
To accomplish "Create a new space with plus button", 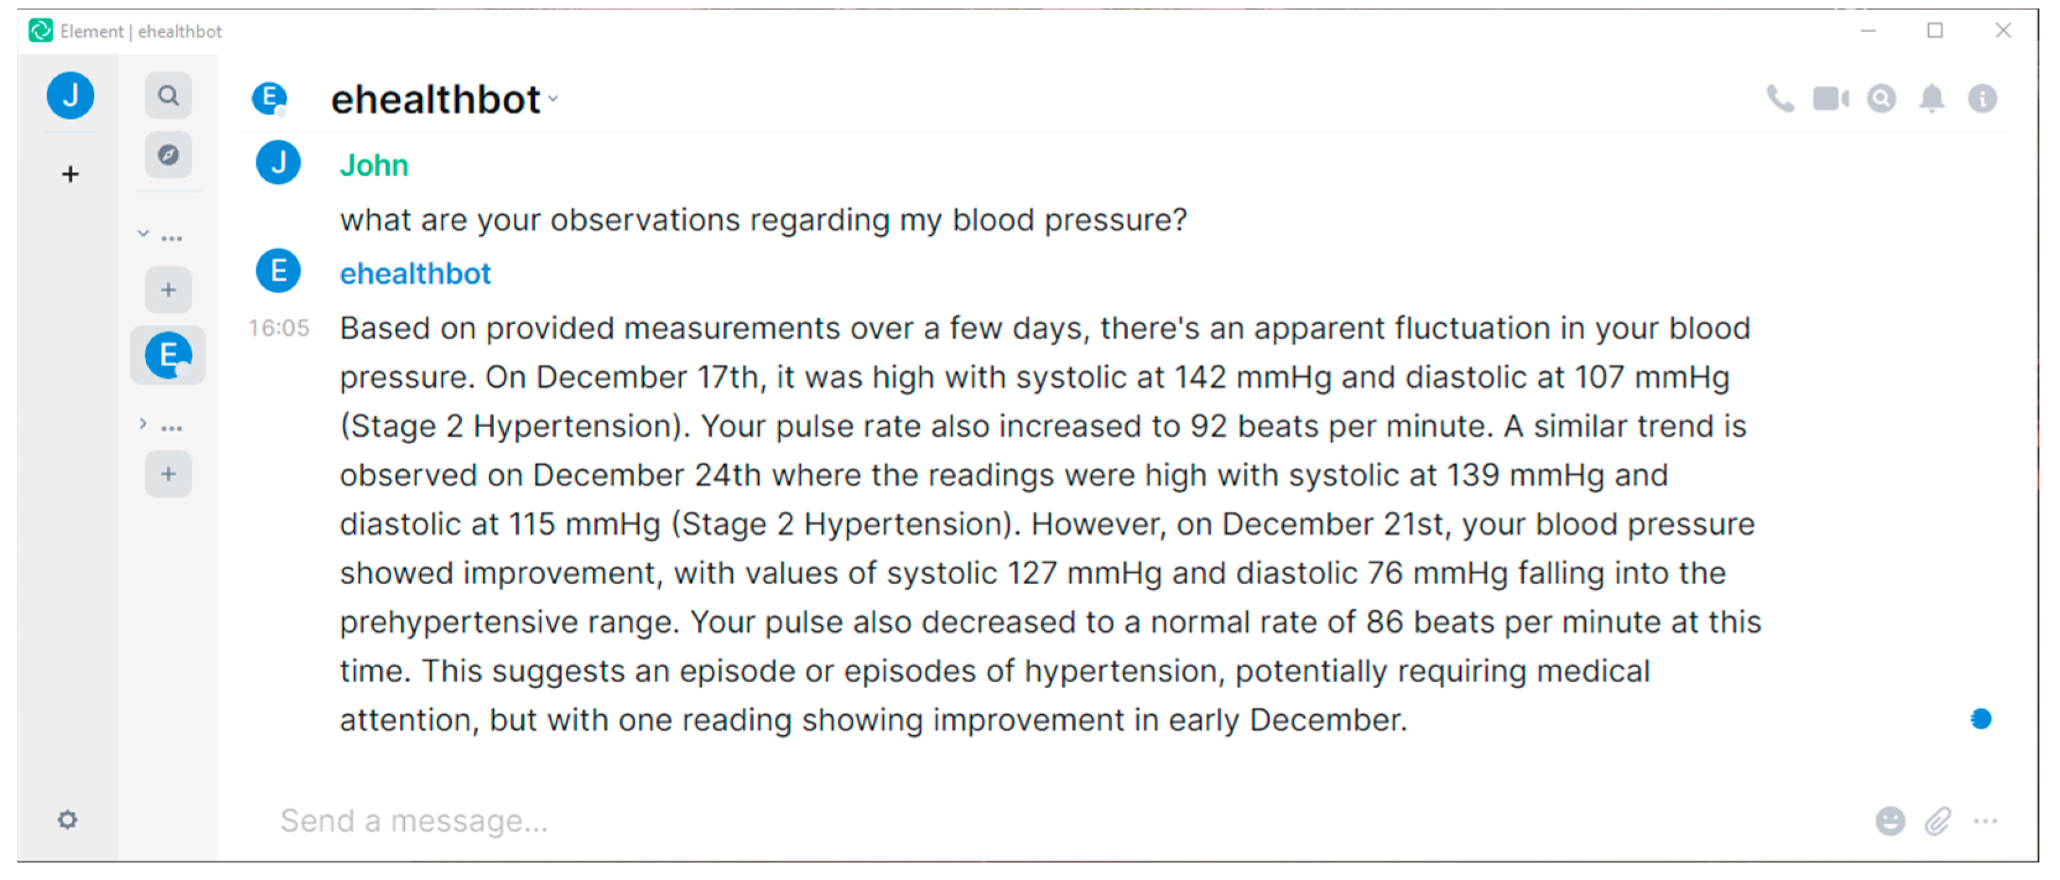I will (x=71, y=175).
